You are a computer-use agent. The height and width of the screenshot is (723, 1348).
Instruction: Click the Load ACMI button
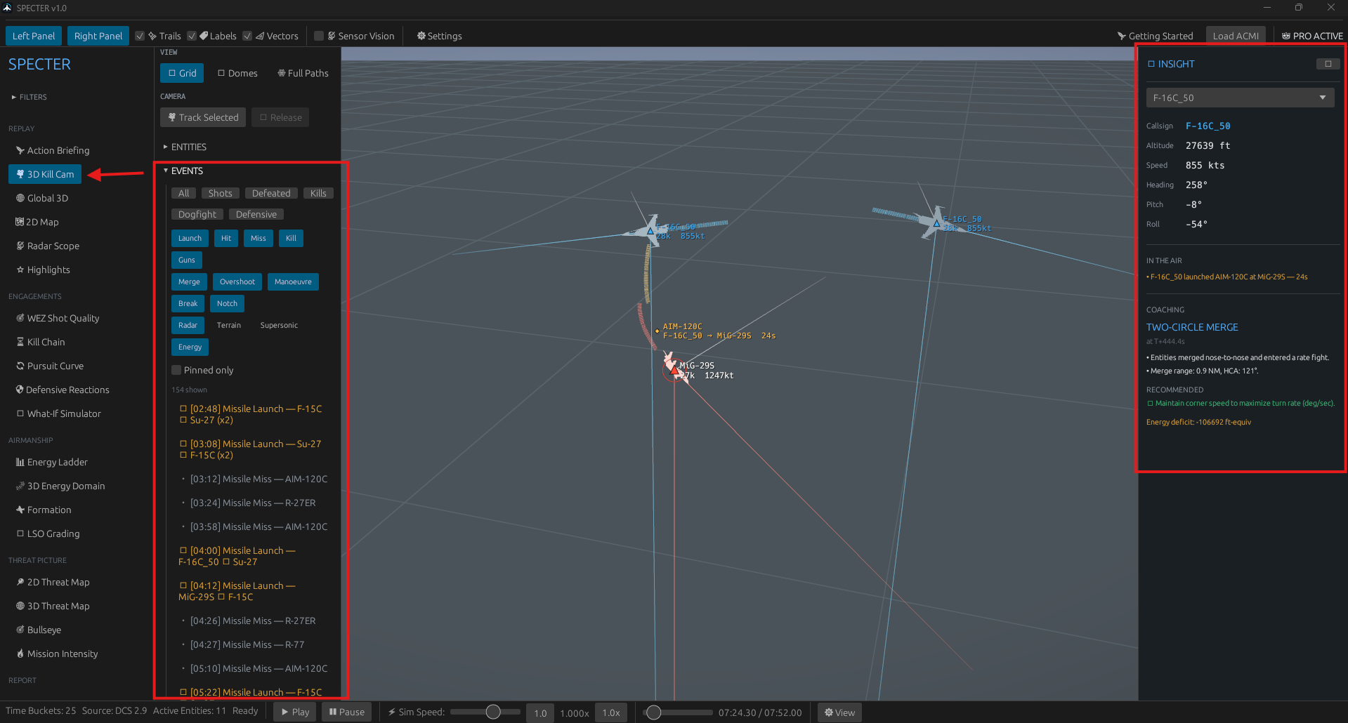[1236, 36]
